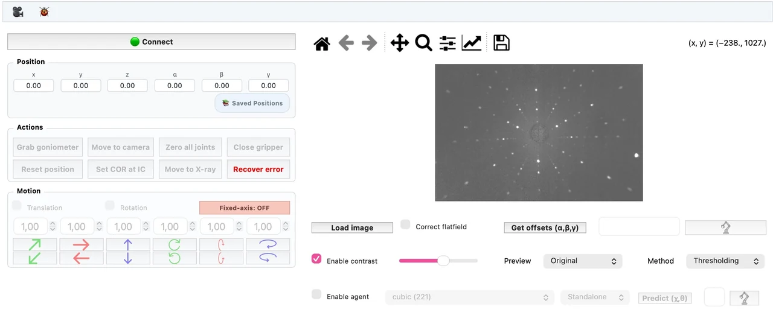Click blue up arrow motion button

pos(128,244)
